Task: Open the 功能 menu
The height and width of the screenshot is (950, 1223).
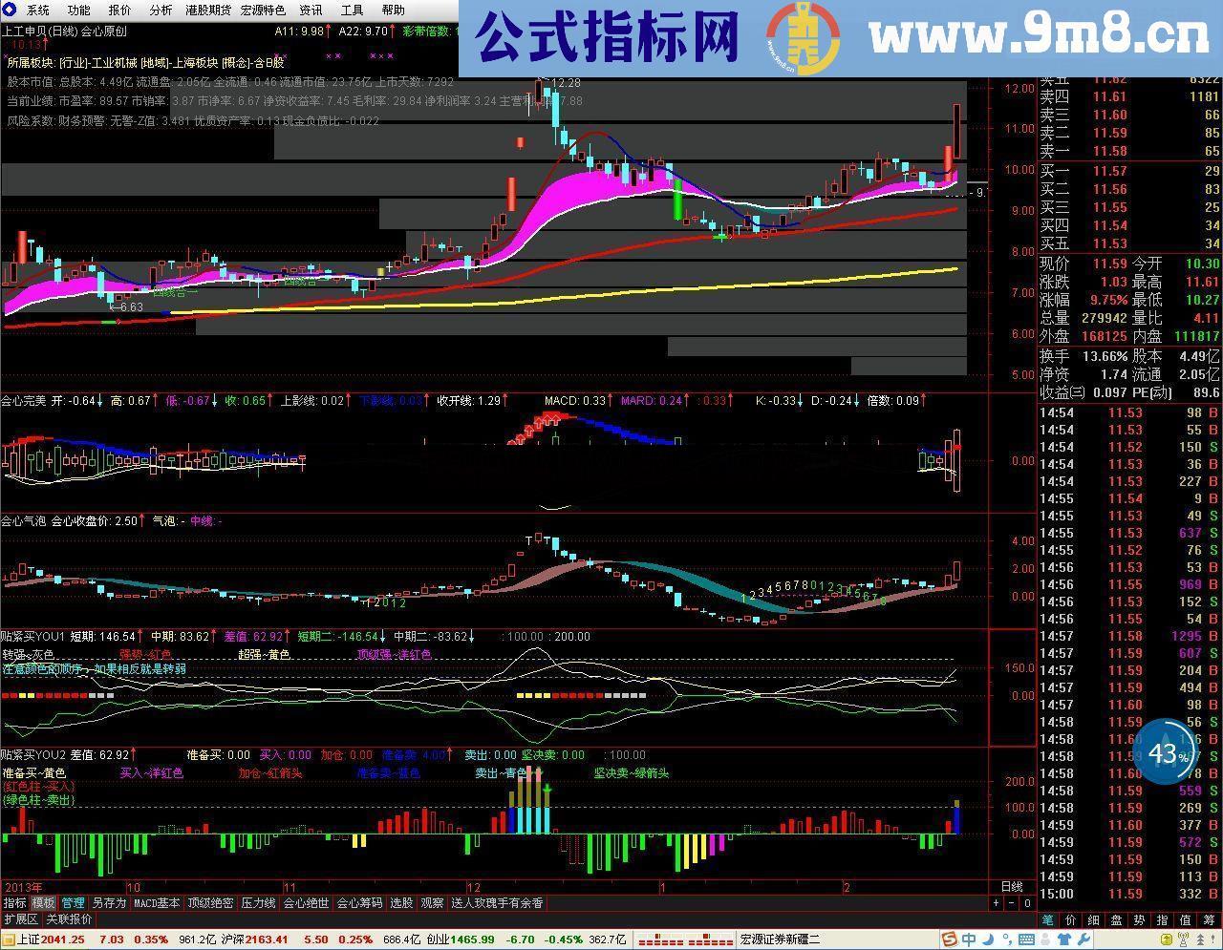Action: coord(76,11)
